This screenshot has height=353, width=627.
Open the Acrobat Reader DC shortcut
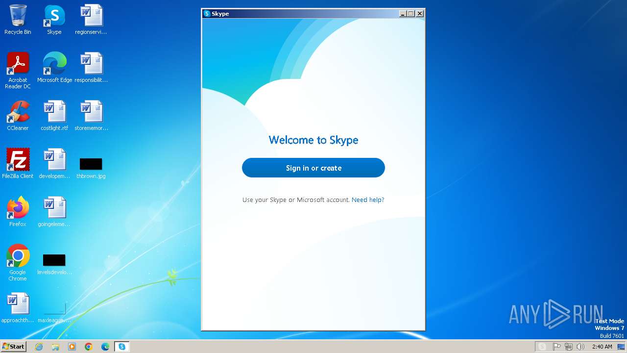point(18,71)
